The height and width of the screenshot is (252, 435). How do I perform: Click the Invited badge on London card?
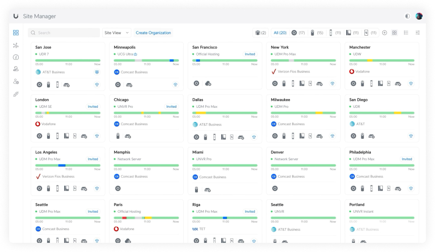[x=93, y=107]
